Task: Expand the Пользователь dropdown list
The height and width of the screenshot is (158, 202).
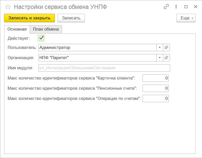Action: [159, 48]
